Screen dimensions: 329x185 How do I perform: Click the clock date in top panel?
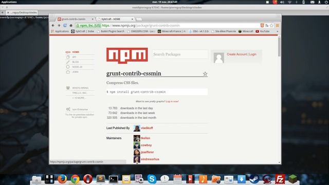tap(165, 2)
